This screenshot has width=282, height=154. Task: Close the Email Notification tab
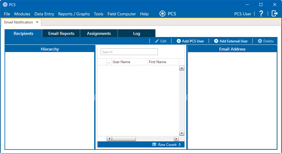pos(37,22)
